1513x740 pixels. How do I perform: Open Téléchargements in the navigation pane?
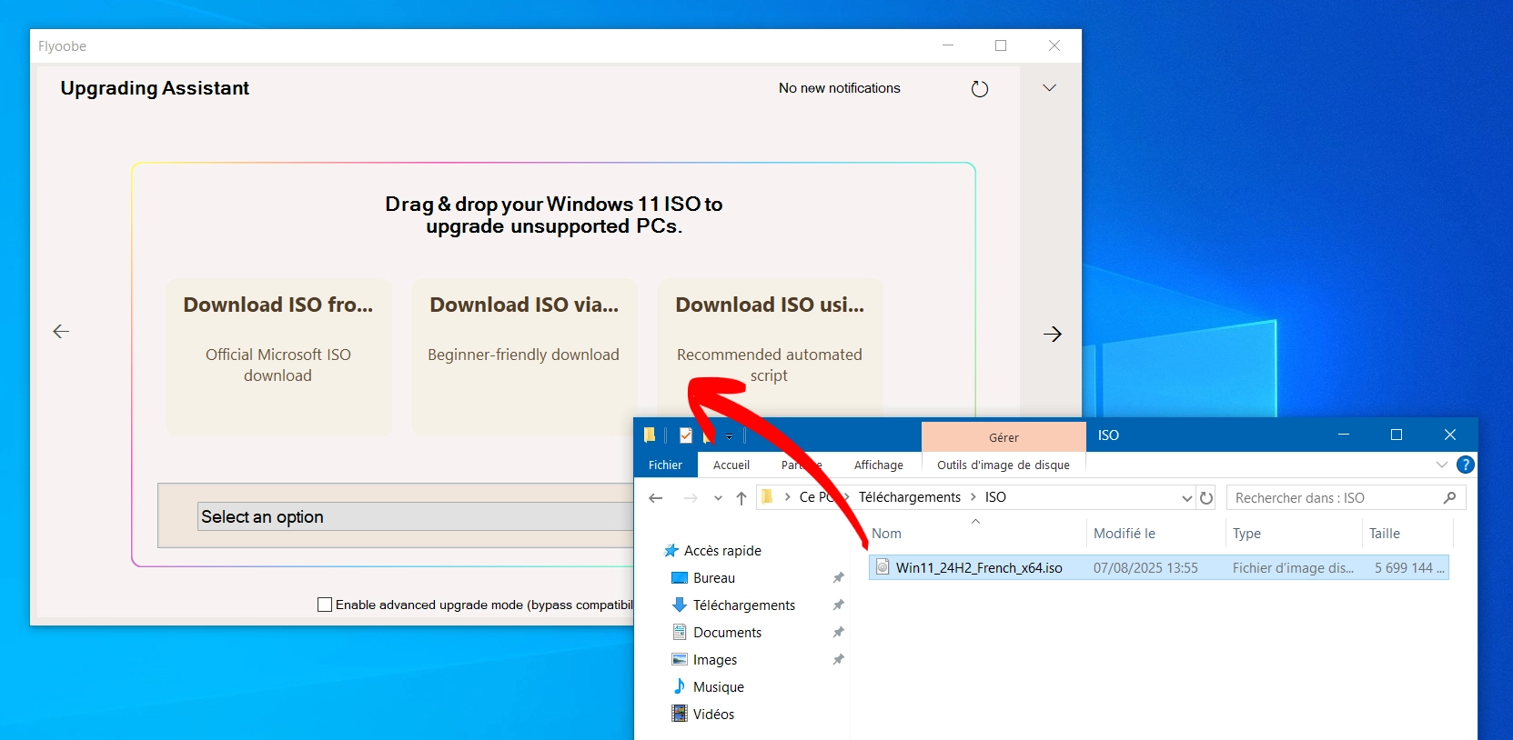pos(743,605)
